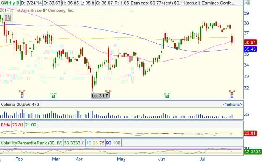Click the icon above the price axis
The width and height of the screenshot is (262, 162).
click(247, 3)
